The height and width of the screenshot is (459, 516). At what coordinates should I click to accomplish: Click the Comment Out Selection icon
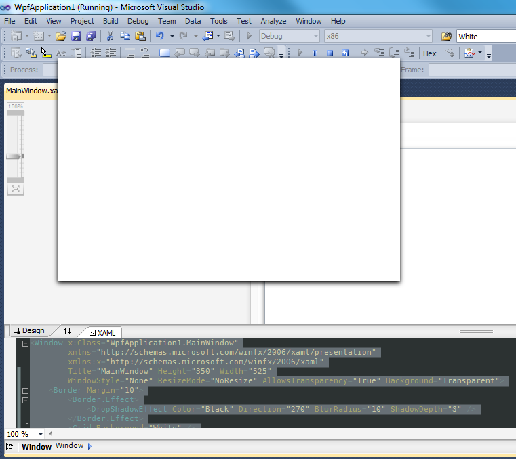tap(130, 53)
